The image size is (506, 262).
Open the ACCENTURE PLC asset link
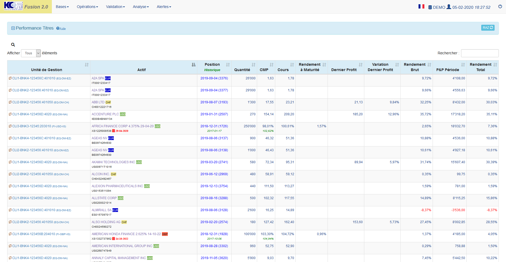click(x=105, y=114)
